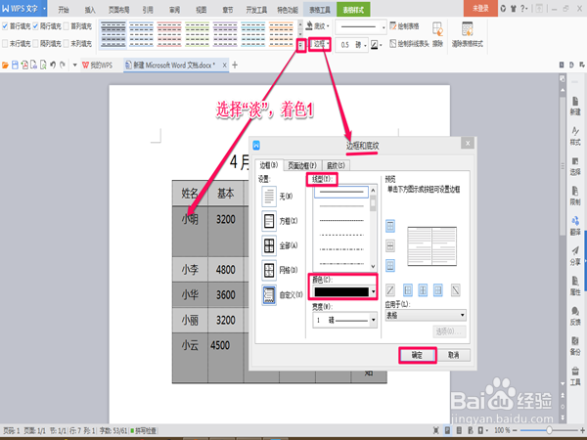This screenshot has height=440, width=587.
Task: Toggle 首行填充 first row fill checkbox
Action: (x=5, y=25)
